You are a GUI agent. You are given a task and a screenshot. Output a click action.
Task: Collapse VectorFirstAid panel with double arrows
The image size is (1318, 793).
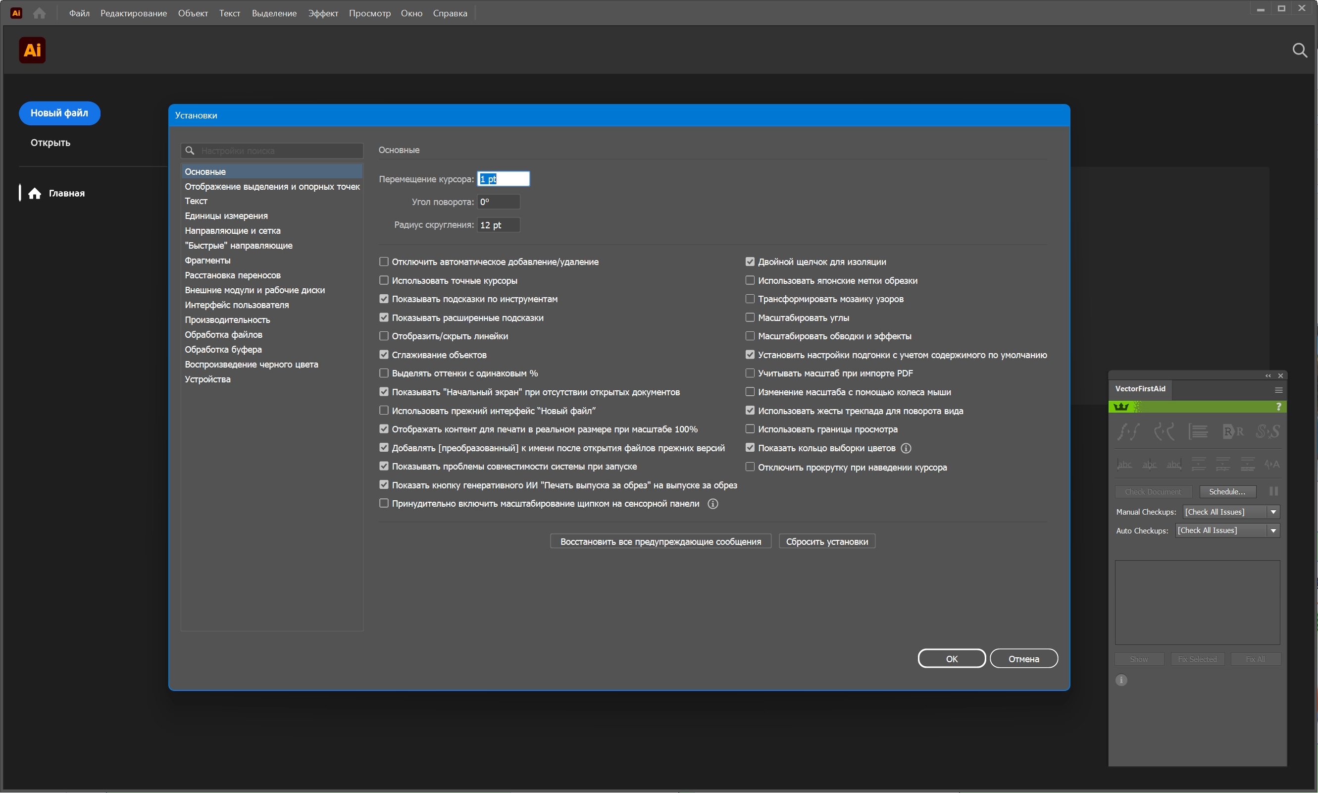coord(1268,375)
